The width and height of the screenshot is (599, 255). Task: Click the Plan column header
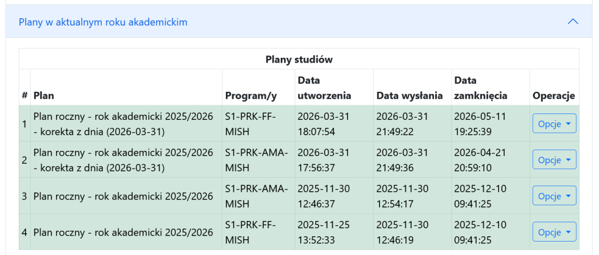[43, 95]
